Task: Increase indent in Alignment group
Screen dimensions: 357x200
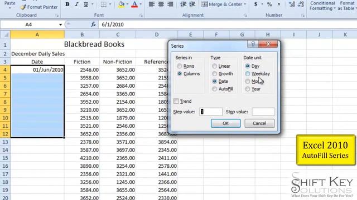Action: (x=192, y=4)
